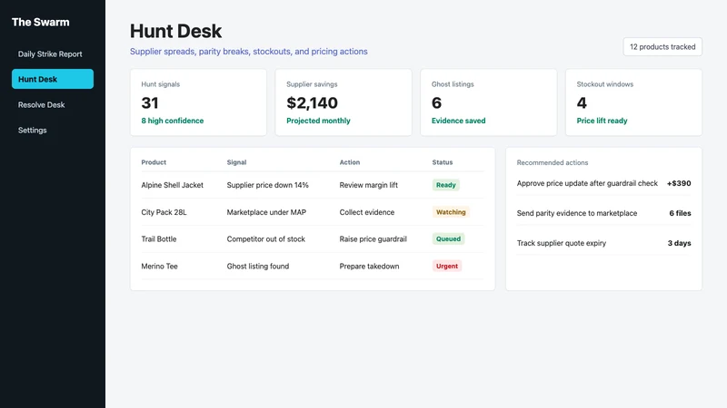727x408 pixels.
Task: Click the 12 products tracked badge
Action: [x=662, y=47]
